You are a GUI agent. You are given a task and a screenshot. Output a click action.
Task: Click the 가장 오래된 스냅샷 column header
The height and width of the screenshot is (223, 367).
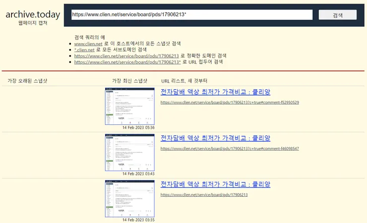[27, 81]
